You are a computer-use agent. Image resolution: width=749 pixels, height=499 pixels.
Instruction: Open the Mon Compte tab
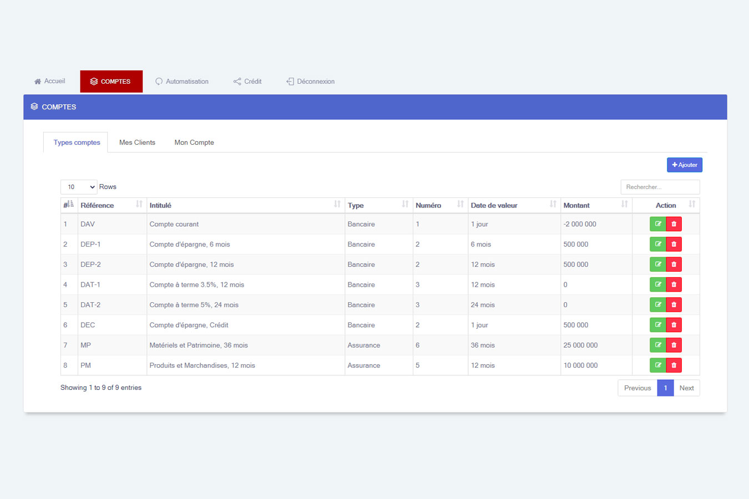point(194,142)
